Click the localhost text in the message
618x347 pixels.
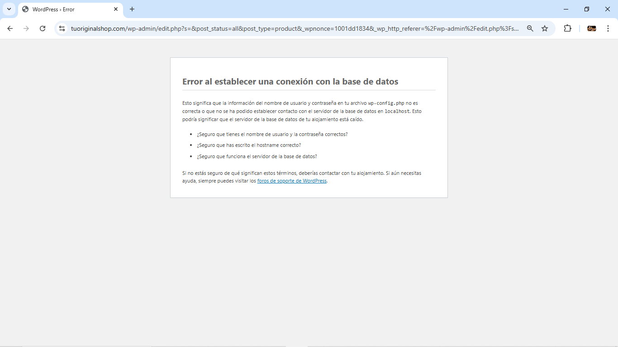397,111
